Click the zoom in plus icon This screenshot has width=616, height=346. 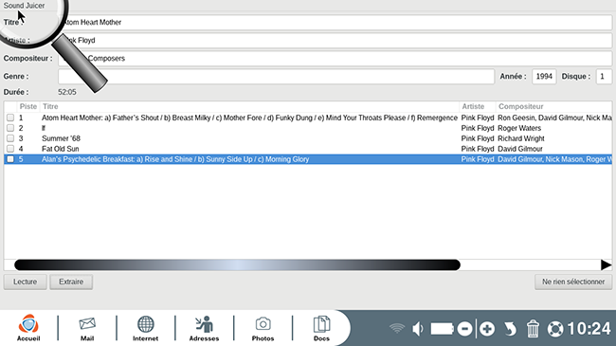(487, 329)
